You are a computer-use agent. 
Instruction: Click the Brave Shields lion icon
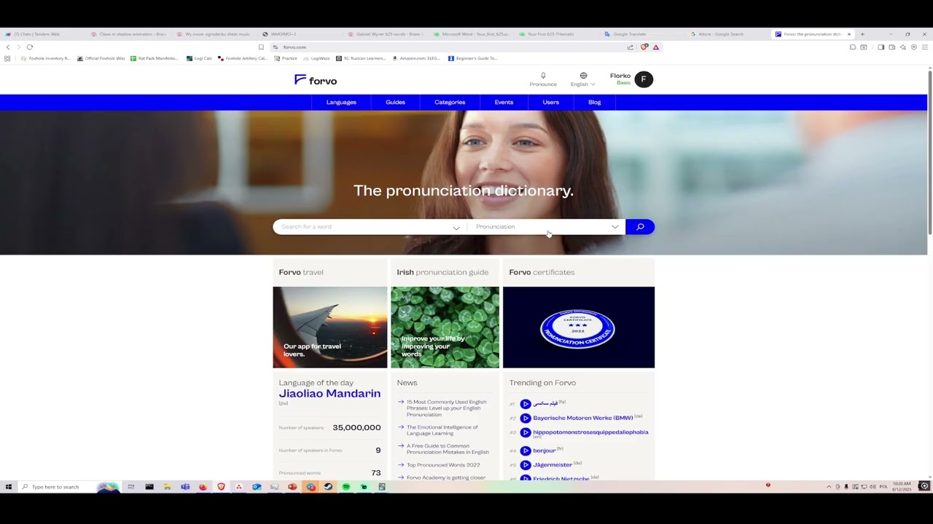(644, 47)
